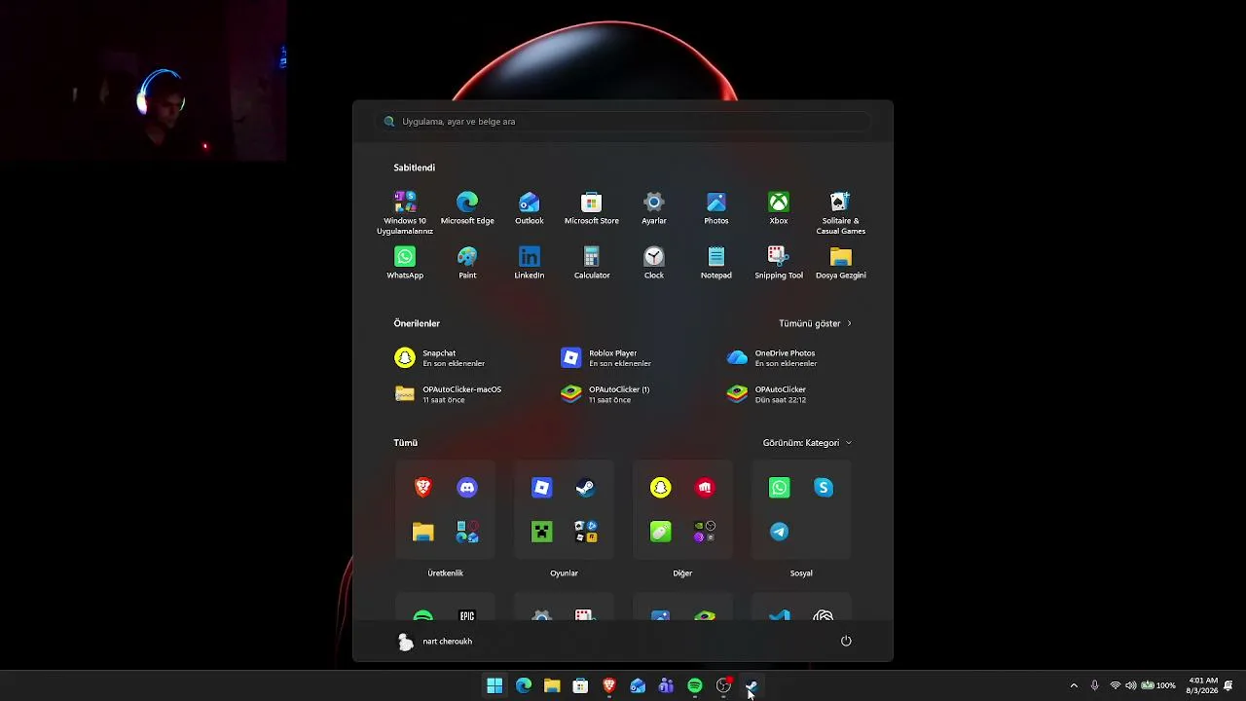Screen dimensions: 1246x701
Task: Open Snapchat in the Diğer category
Action: (661, 487)
